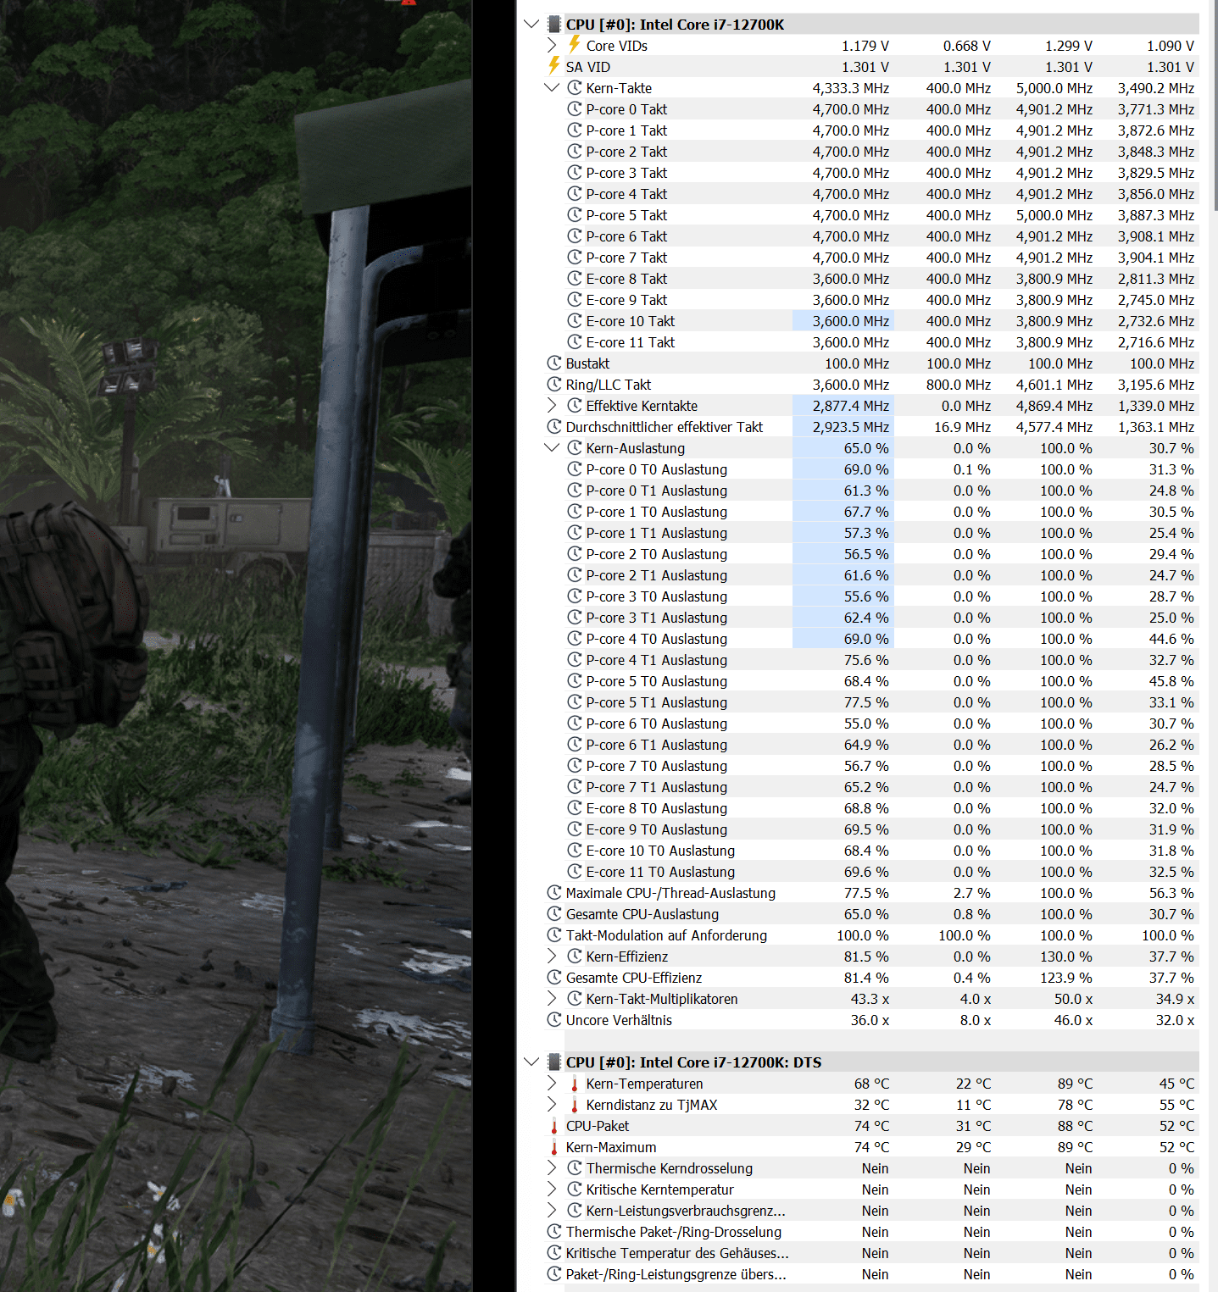
Task: Collapse the CPU [#0] Intel Core i7-12700K section
Action: [531, 25]
